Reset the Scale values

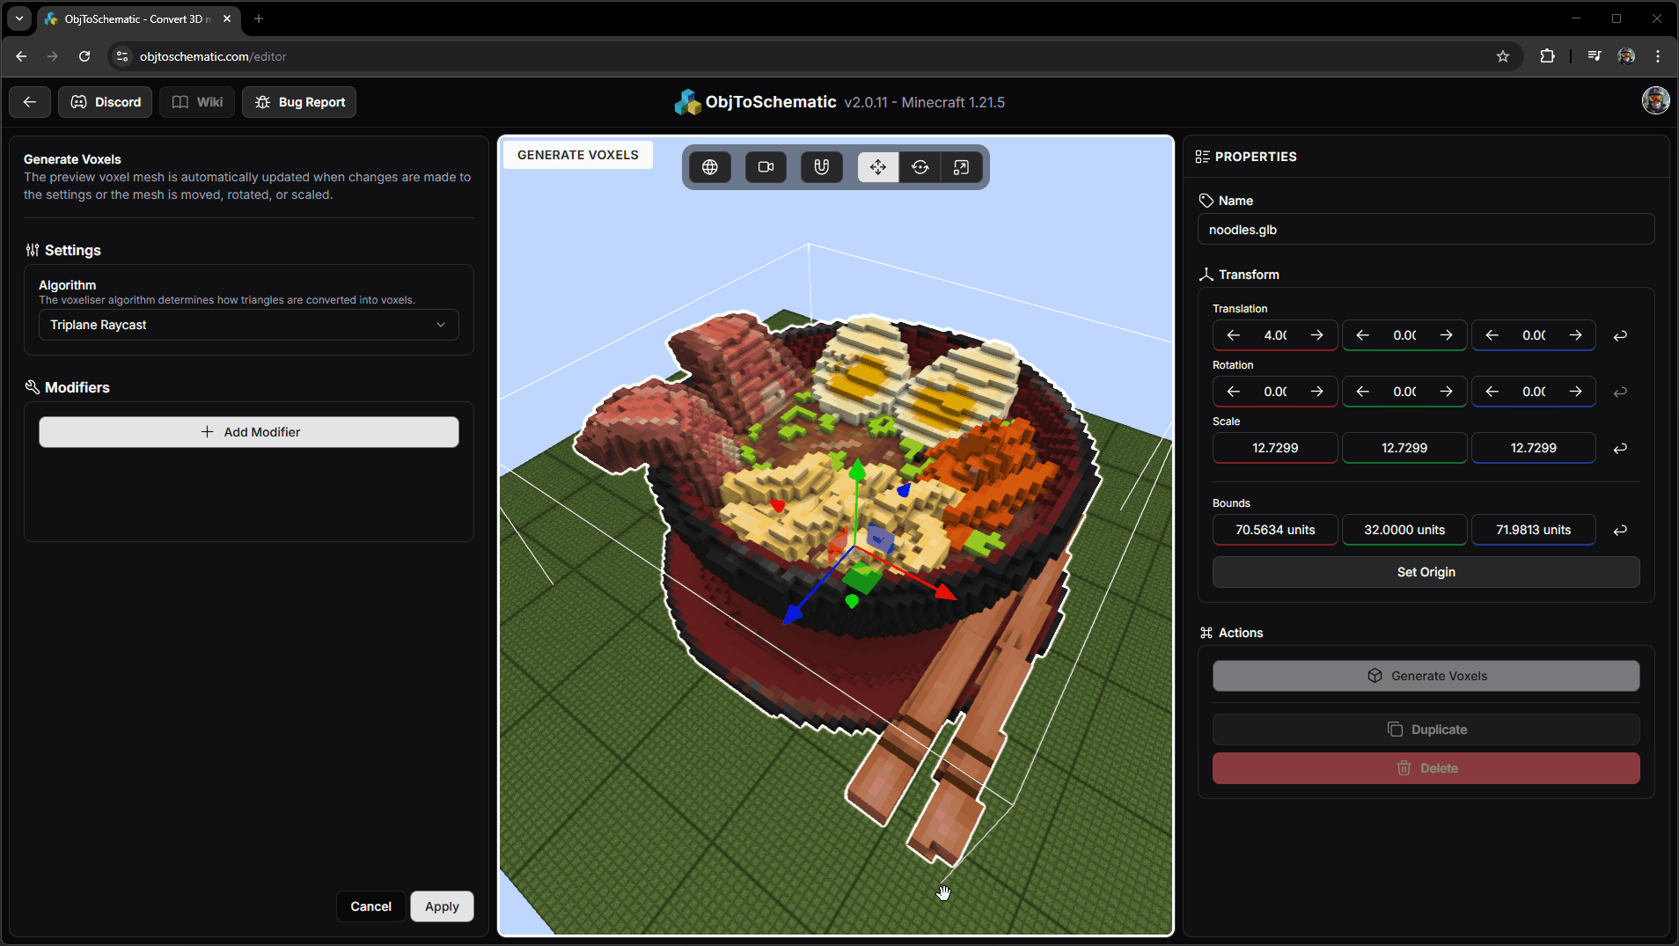1620,448
